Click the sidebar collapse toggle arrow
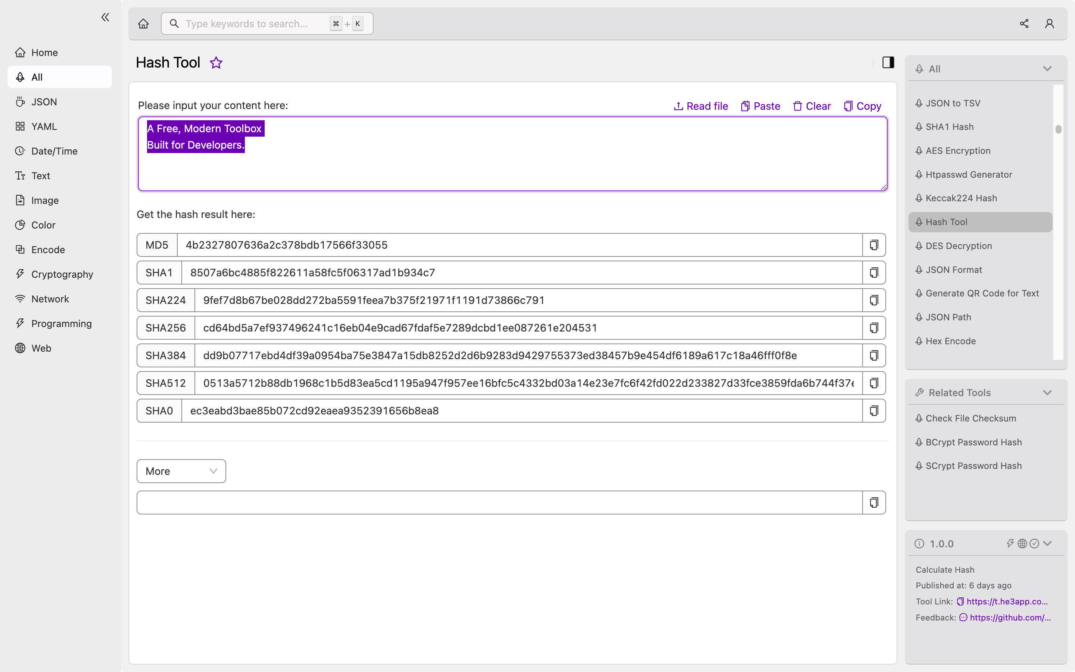 [105, 17]
